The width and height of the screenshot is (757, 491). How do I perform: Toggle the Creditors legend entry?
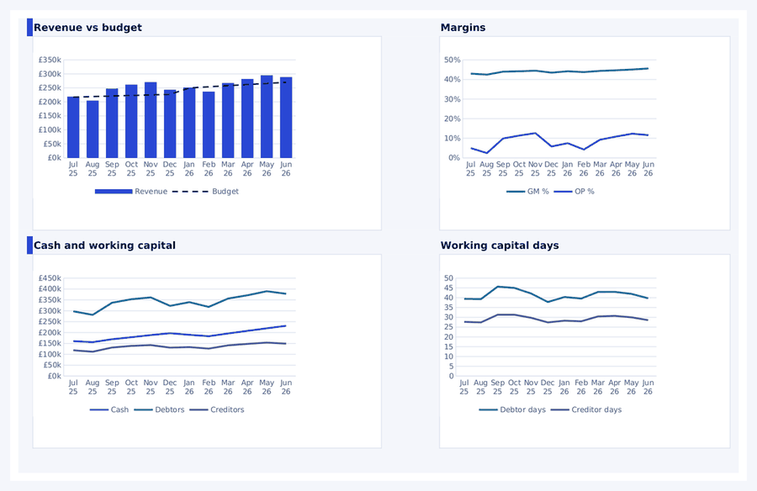tap(217, 410)
